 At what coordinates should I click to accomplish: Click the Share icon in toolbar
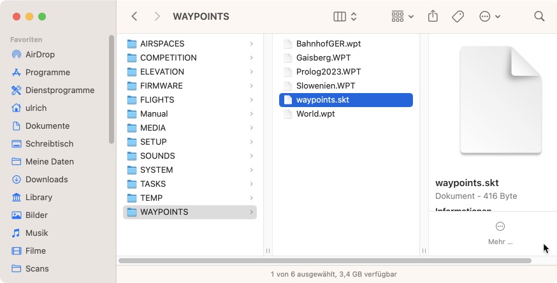(x=433, y=17)
